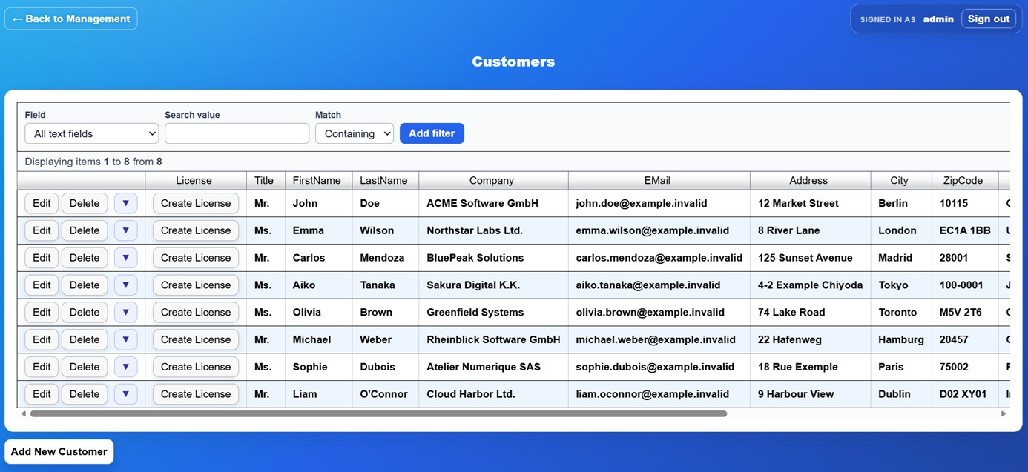Click the City column header
1028x472 pixels.
[901, 180]
